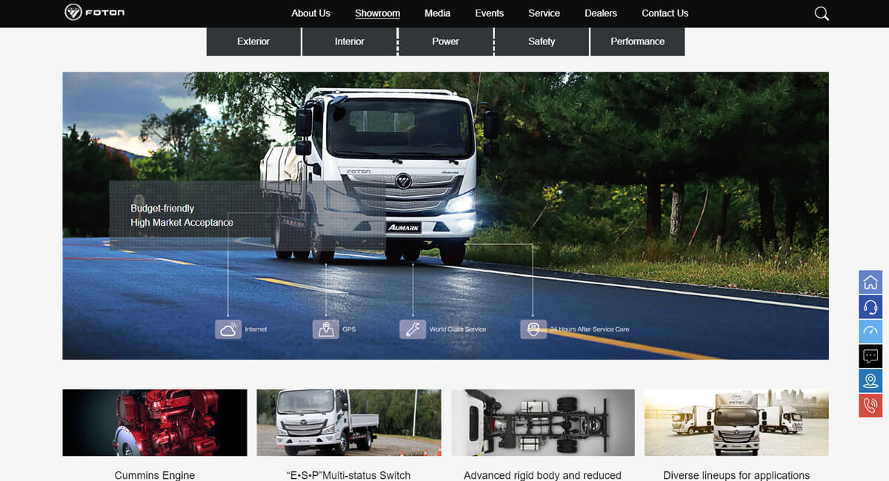This screenshot has height=481, width=889.
Task: Click the 24 Hours After Service icon
Action: point(533,329)
